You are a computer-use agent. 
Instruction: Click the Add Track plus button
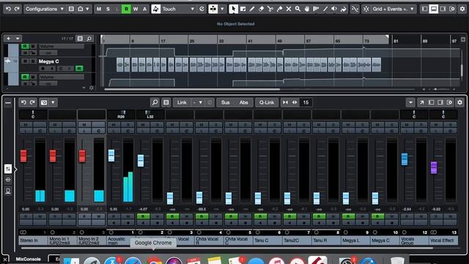pos(8,39)
